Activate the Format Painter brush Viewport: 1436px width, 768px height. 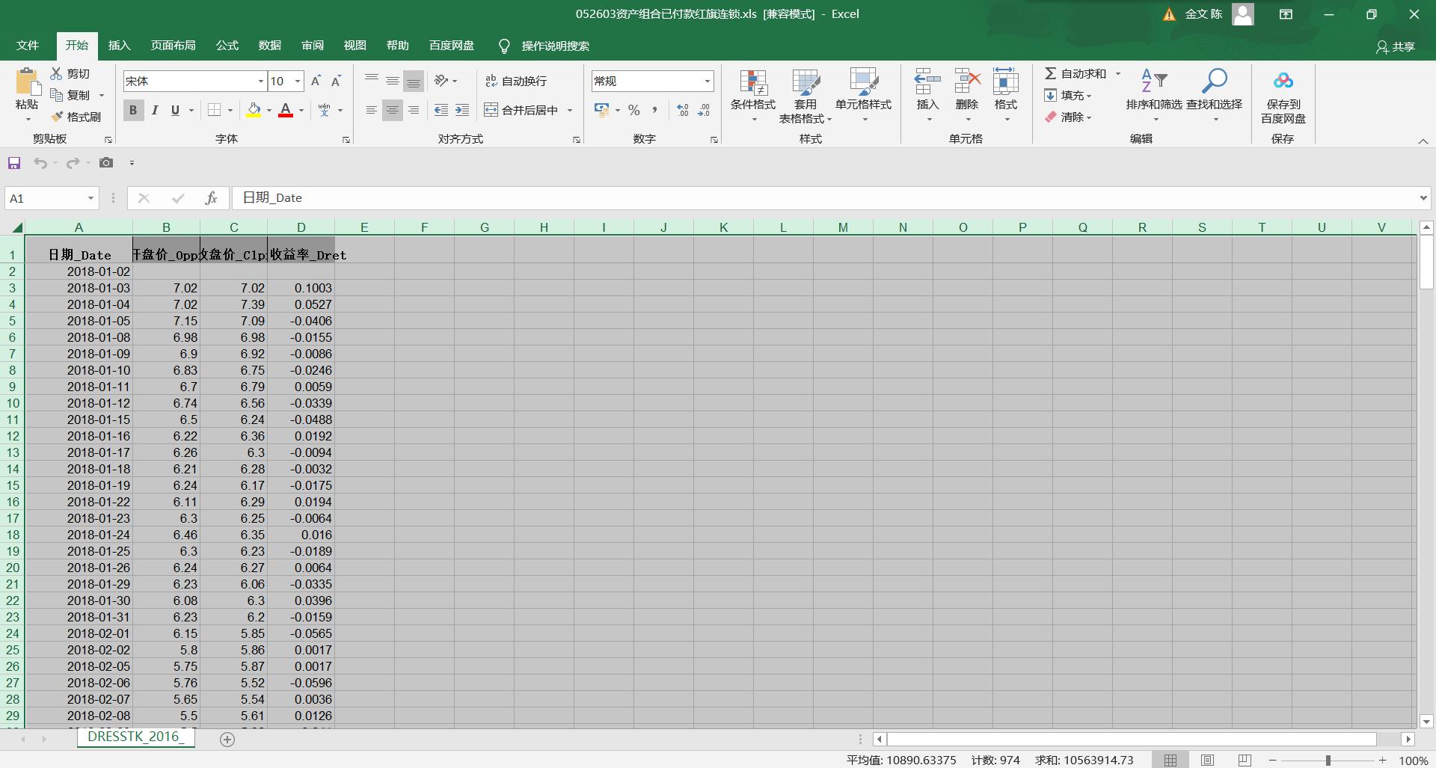point(56,117)
